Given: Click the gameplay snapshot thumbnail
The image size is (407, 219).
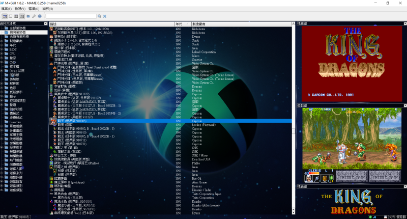Looking at the screenshot, I should pos(352,145).
